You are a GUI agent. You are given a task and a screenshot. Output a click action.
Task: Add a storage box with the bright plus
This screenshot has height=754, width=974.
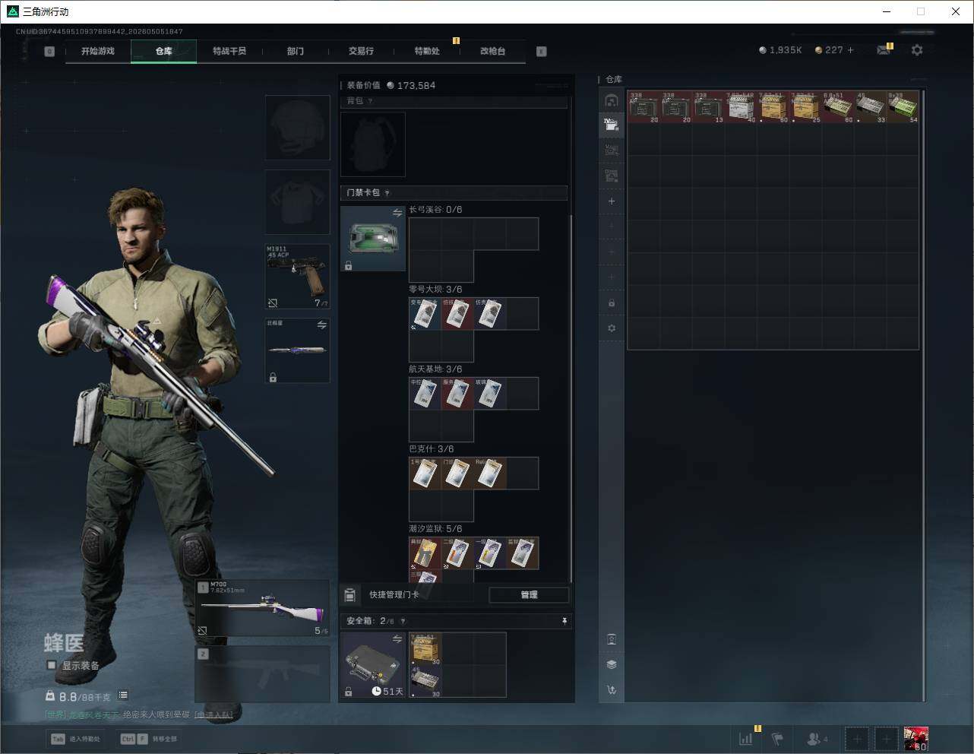tap(612, 201)
